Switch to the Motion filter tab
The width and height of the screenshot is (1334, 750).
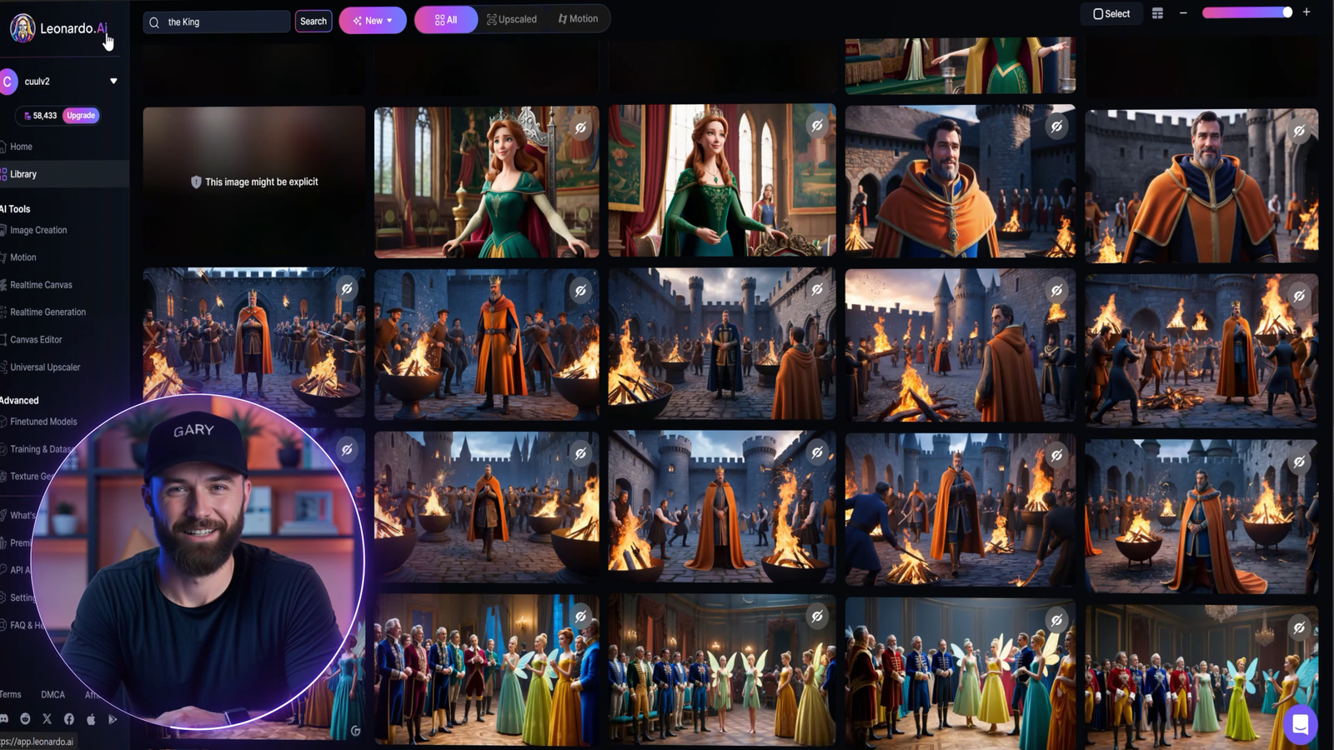(578, 19)
